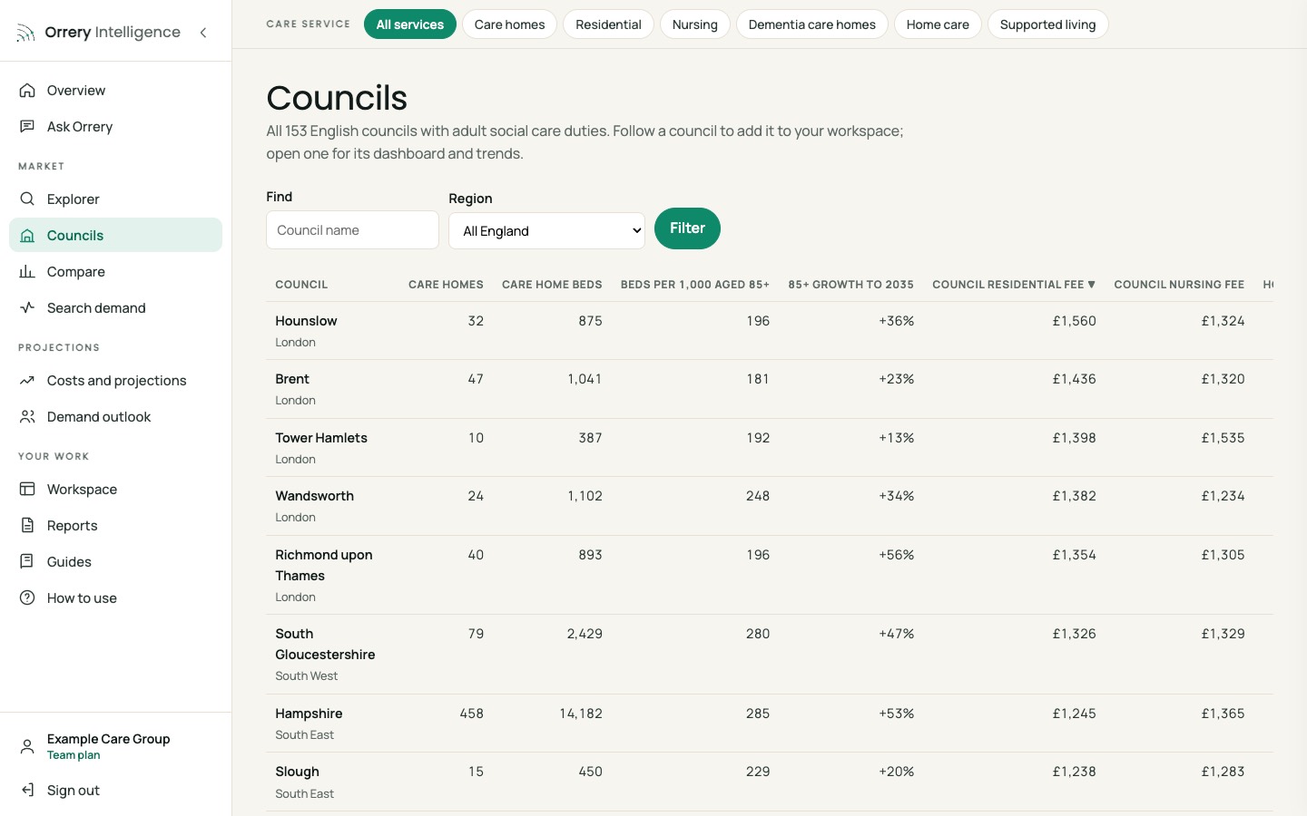This screenshot has width=1307, height=816.
Task: Click the Compare bar chart icon
Action: pos(27,272)
